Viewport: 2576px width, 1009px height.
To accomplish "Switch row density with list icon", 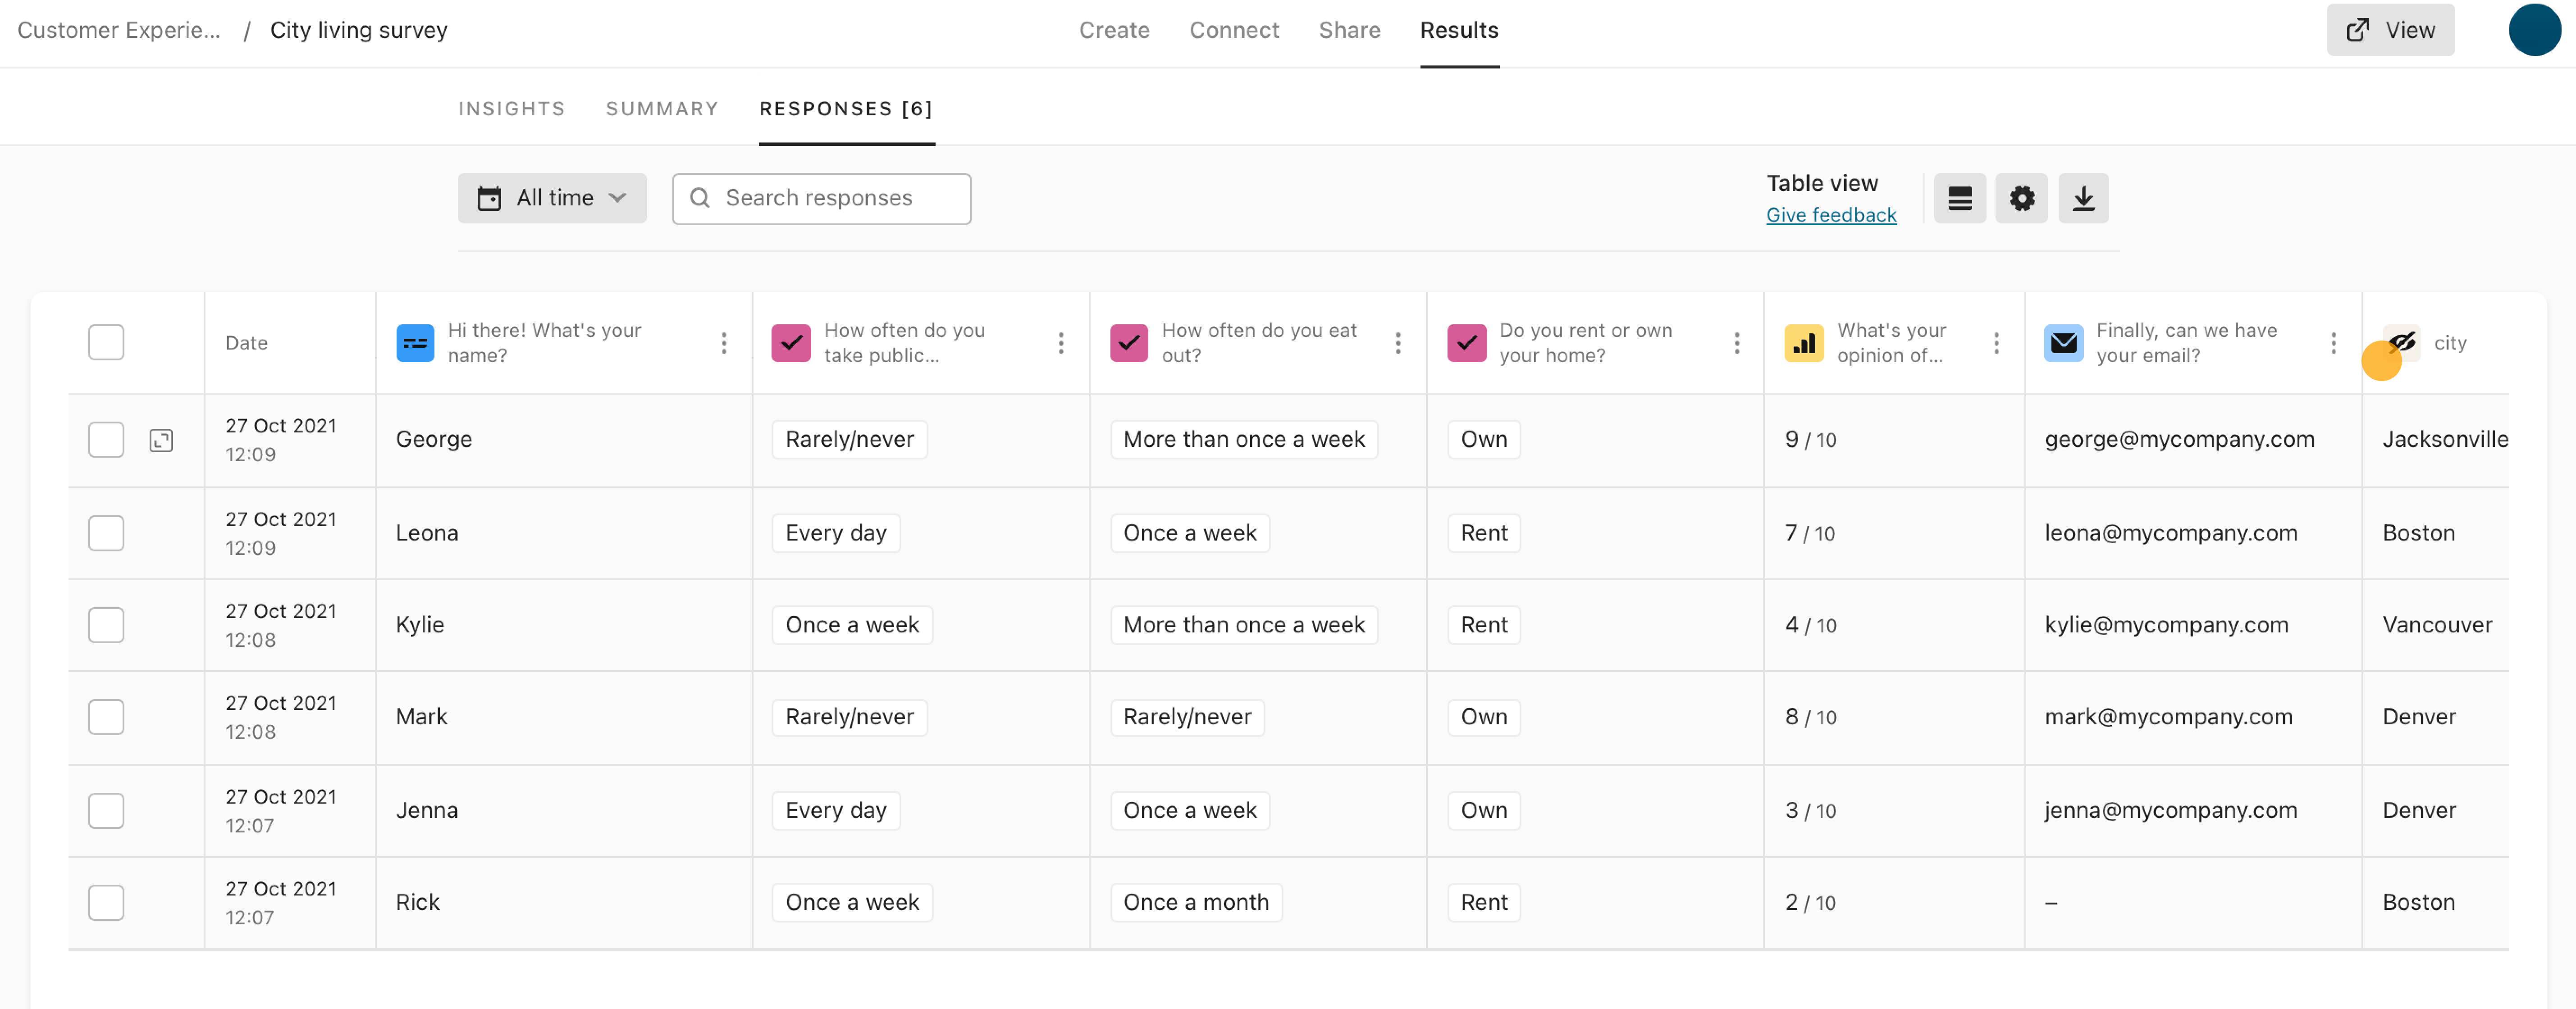I will click(1959, 198).
